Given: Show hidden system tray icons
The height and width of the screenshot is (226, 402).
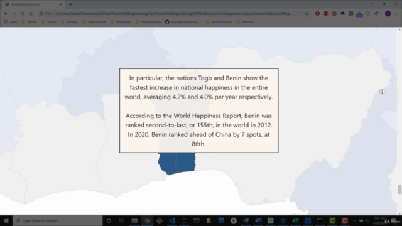Looking at the screenshot, I should (354, 220).
